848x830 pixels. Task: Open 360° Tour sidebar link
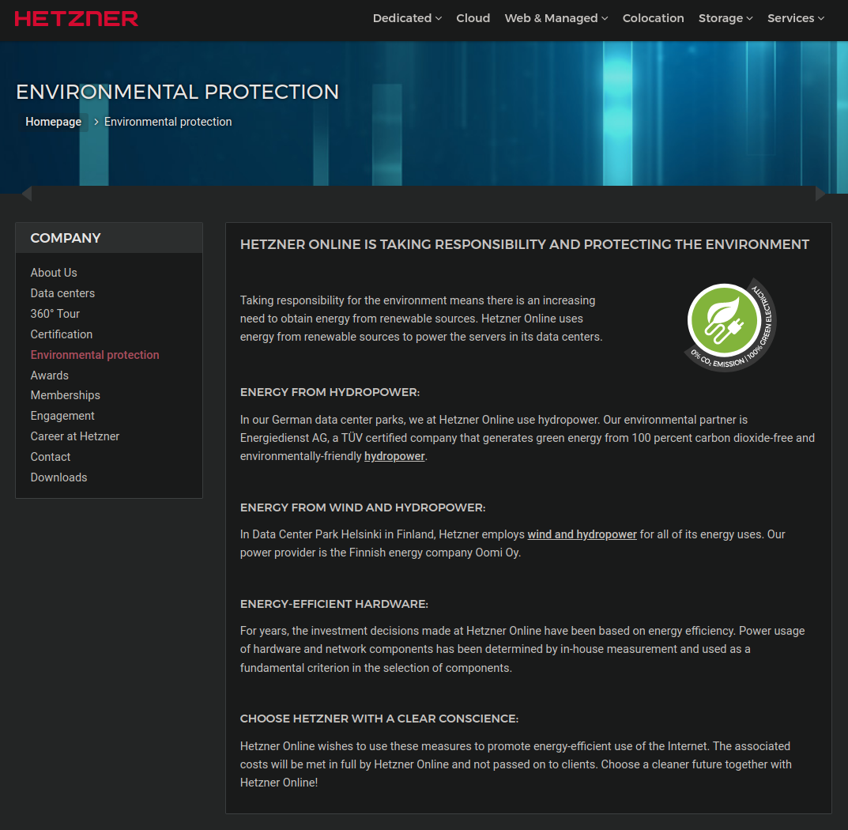tap(55, 314)
